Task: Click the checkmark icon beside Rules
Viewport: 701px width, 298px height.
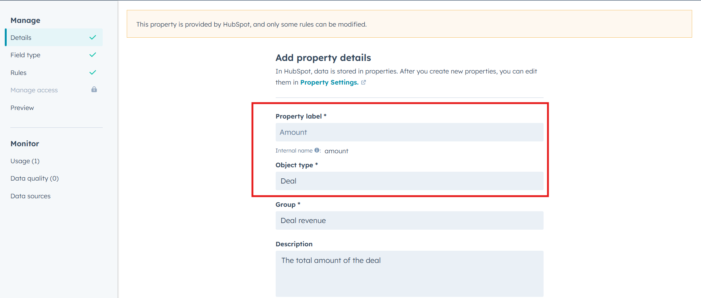Action: (x=93, y=72)
